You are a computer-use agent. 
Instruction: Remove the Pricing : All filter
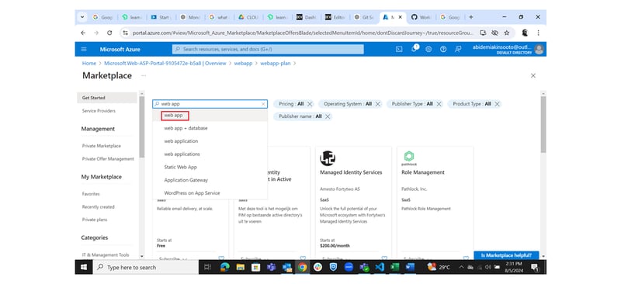click(x=310, y=104)
